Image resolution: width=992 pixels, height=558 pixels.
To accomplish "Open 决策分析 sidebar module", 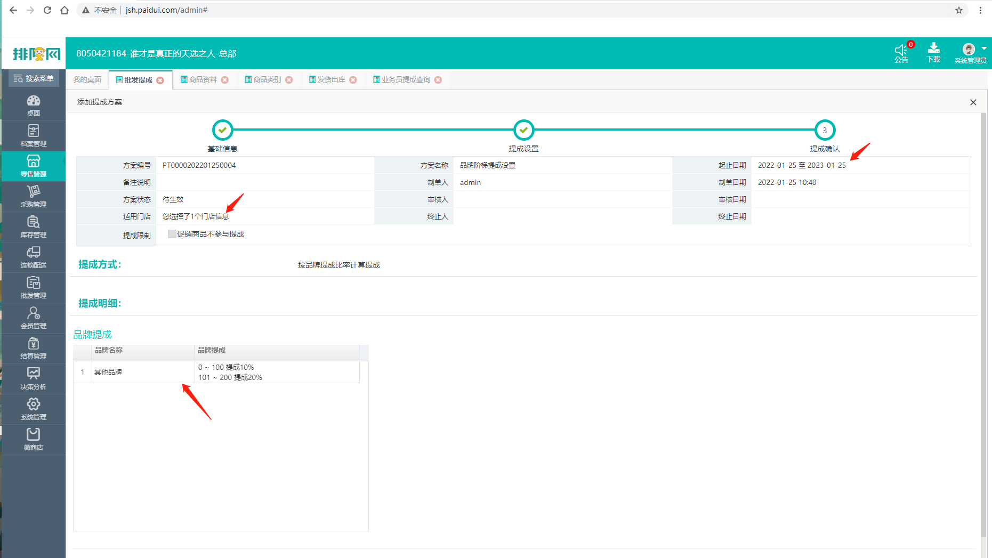I will click(x=34, y=379).
